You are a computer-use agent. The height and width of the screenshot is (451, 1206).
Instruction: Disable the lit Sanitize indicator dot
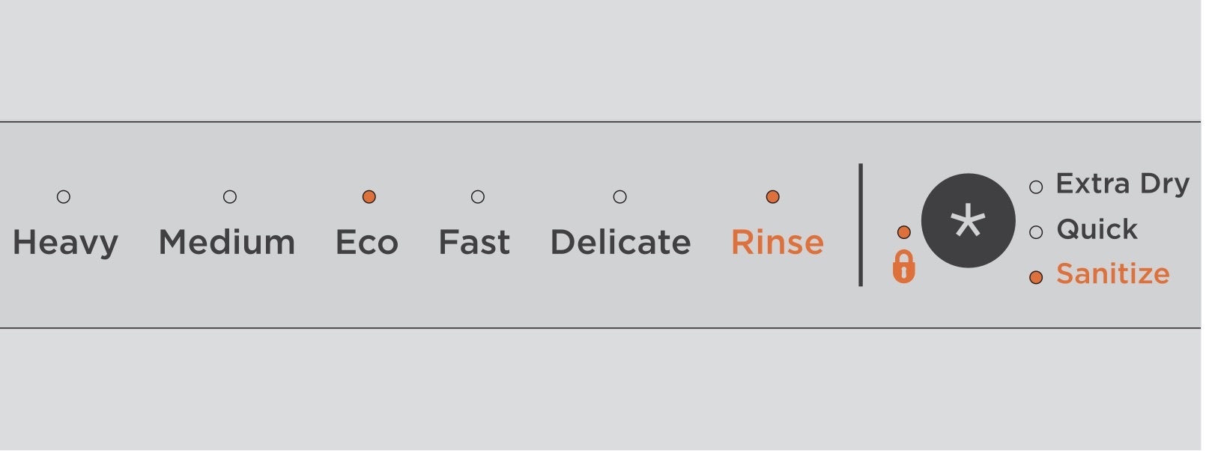click(1036, 278)
